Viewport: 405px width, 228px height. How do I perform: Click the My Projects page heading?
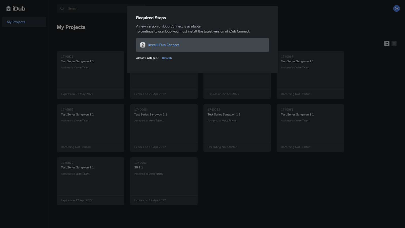tap(71, 27)
